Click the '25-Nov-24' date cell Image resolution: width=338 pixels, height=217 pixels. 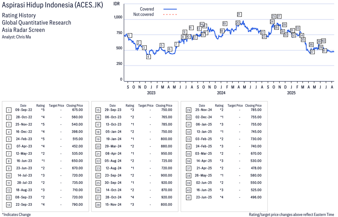[203, 110]
